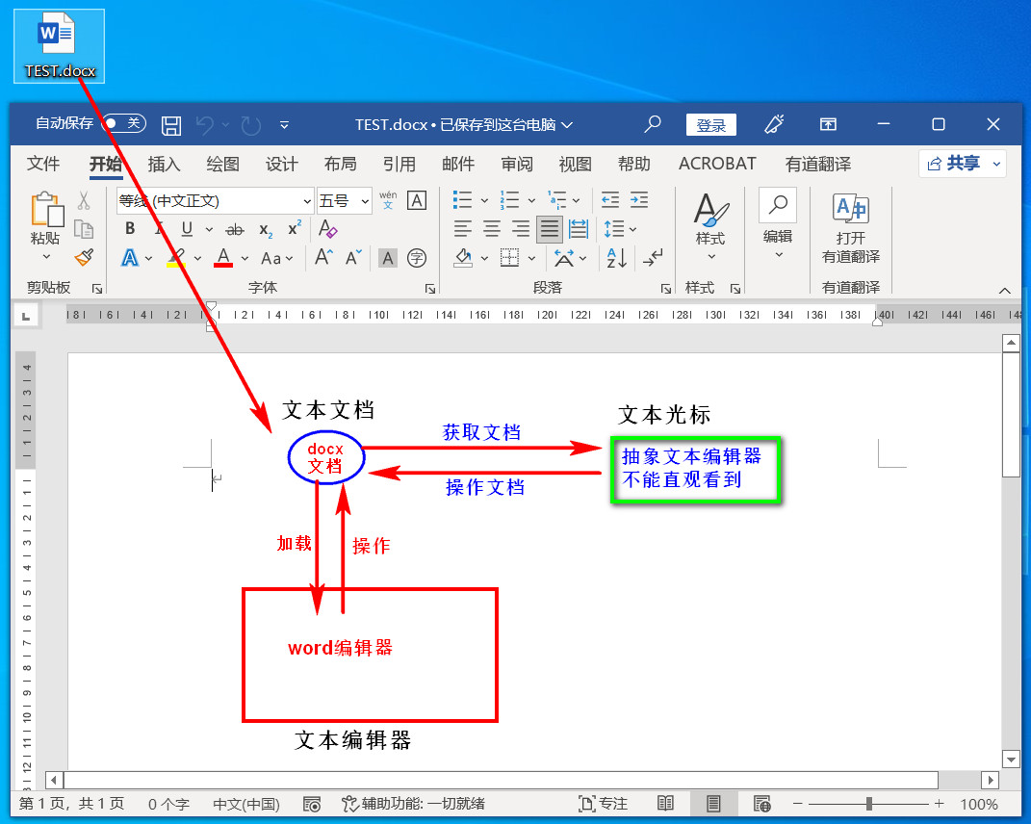Image resolution: width=1031 pixels, height=824 pixels.
Task: Click the 登录 sign-in button
Action: pyautogui.click(x=711, y=124)
